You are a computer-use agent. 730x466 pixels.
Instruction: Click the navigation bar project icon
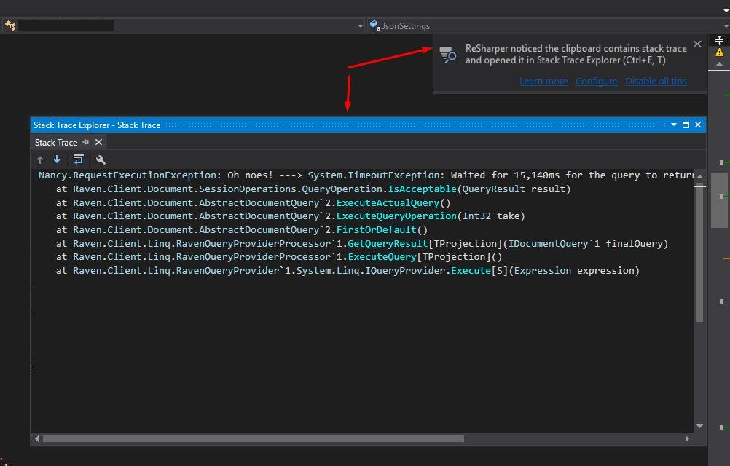click(x=10, y=25)
